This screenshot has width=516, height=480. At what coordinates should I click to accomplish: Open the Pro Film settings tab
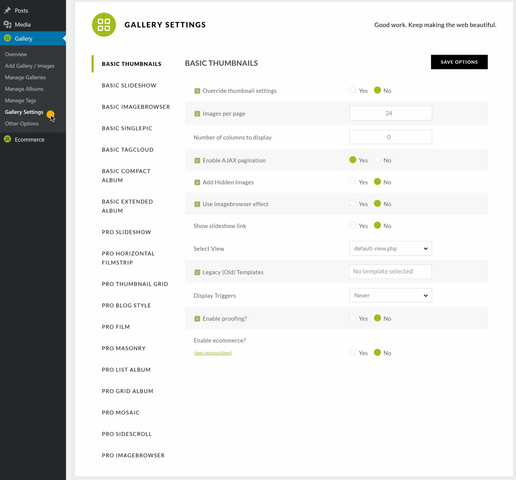[116, 327]
